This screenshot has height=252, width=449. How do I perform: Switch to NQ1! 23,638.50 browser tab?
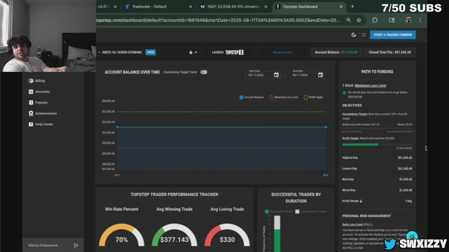coord(233,7)
